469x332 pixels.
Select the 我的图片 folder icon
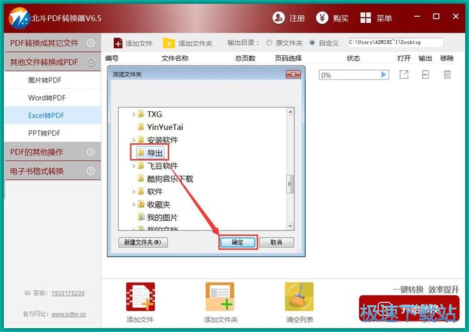[141, 217]
